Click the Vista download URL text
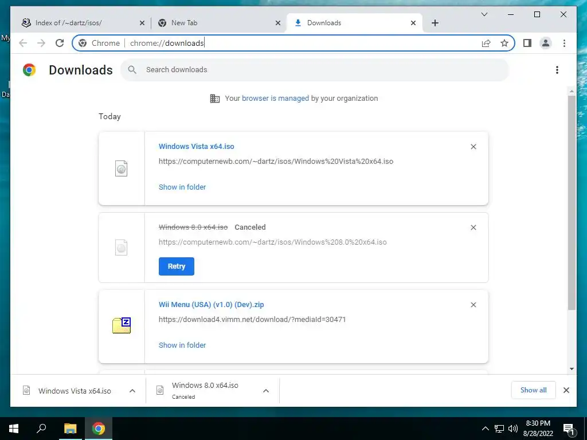Screen dimensions: 587x440 [276, 162]
